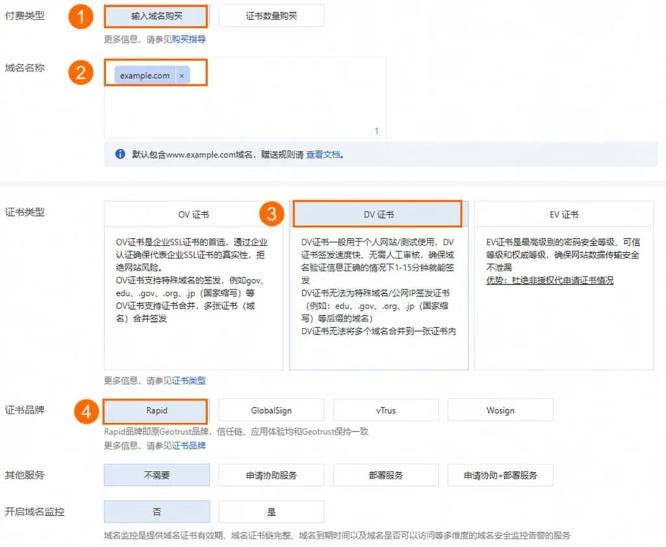
Task: Select the vTrus certificate brand
Action: pyautogui.click(x=386, y=410)
